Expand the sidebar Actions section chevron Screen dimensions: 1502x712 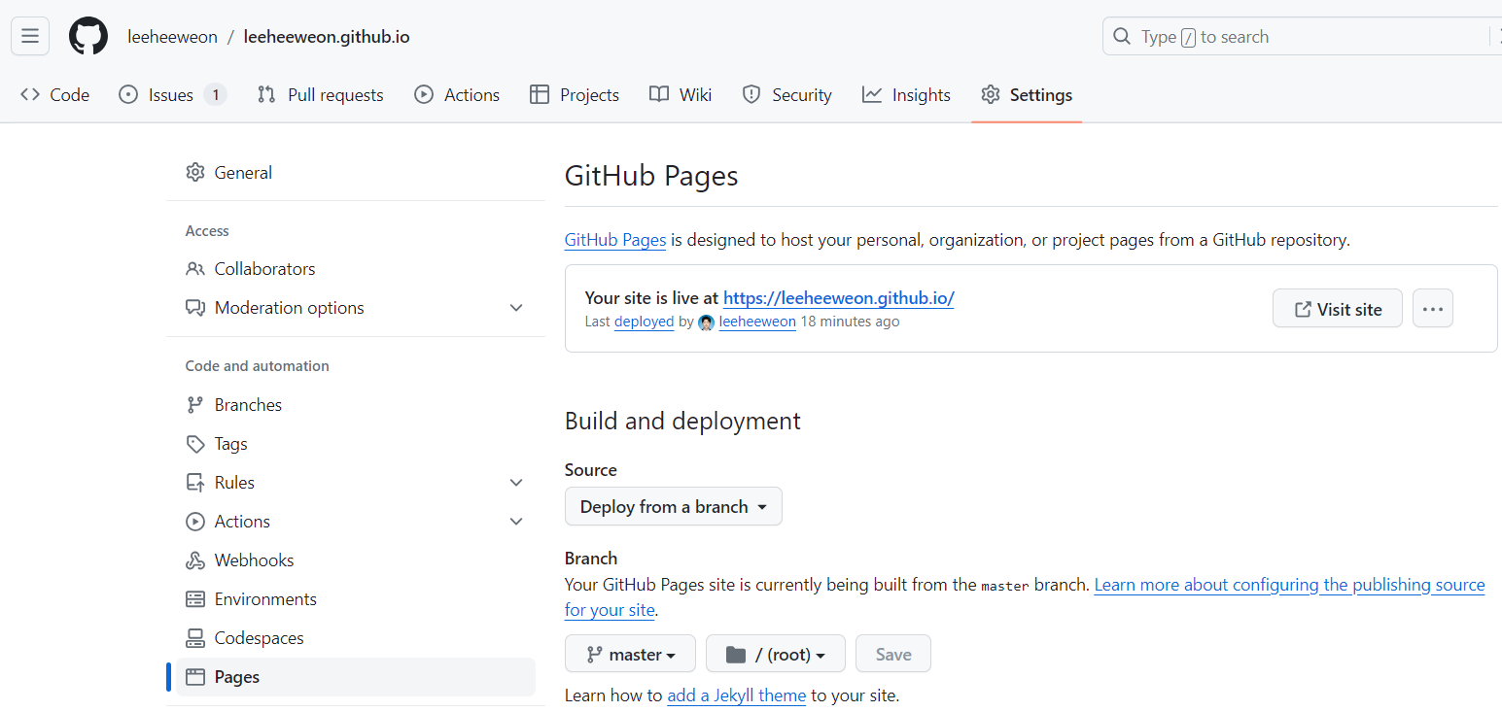(x=516, y=522)
